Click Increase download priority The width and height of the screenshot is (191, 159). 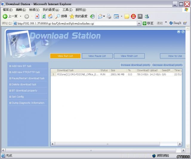(x=135, y=65)
